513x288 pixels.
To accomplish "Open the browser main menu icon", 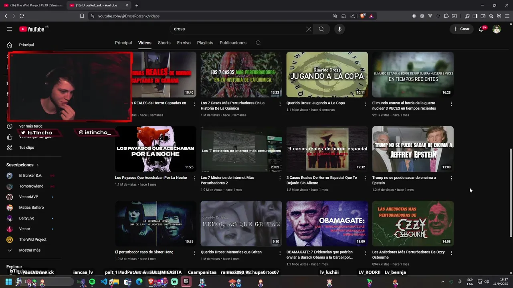I will (507, 16).
